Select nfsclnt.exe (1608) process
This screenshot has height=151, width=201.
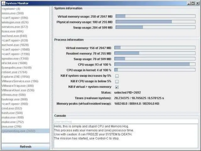[25, 63]
